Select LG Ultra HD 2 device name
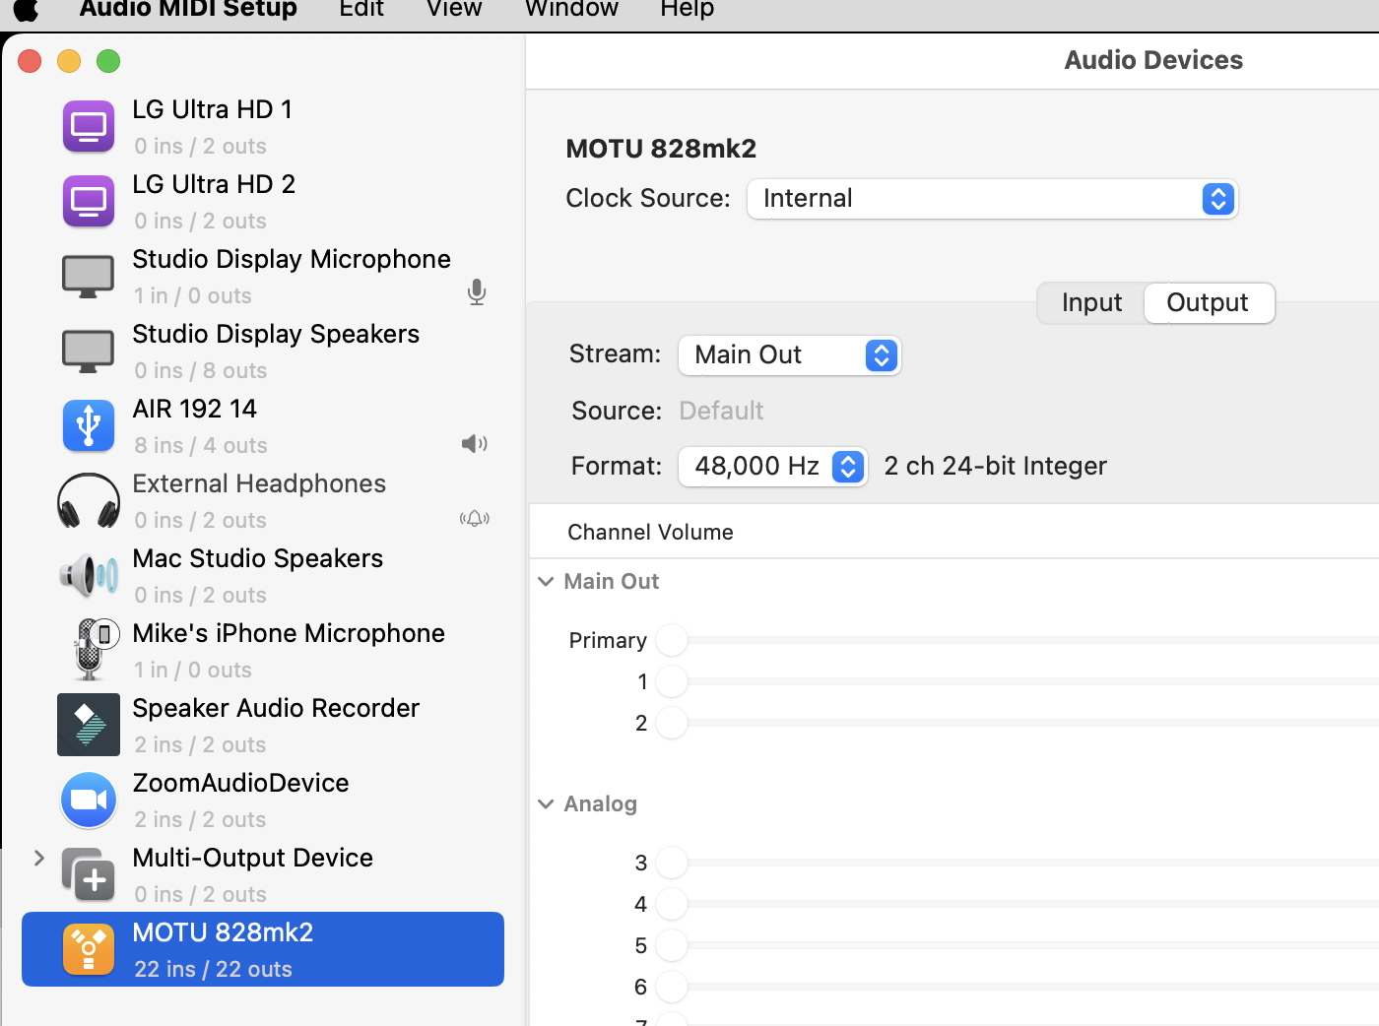The height and width of the screenshot is (1026, 1379). pyautogui.click(x=214, y=184)
